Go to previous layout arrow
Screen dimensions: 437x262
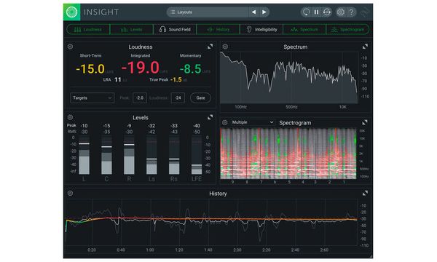253,12
